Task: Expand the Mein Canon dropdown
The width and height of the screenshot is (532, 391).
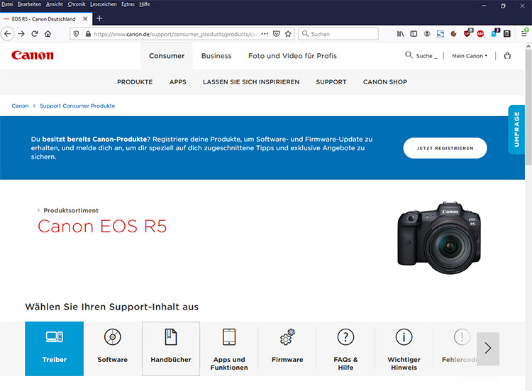Action: click(x=470, y=56)
